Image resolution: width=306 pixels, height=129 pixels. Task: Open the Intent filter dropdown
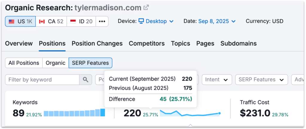click(x=217, y=80)
